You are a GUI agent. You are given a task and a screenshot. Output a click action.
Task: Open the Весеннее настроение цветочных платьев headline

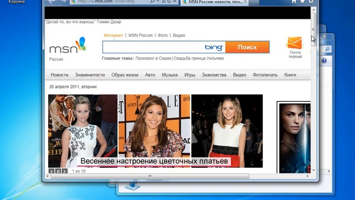154,161
